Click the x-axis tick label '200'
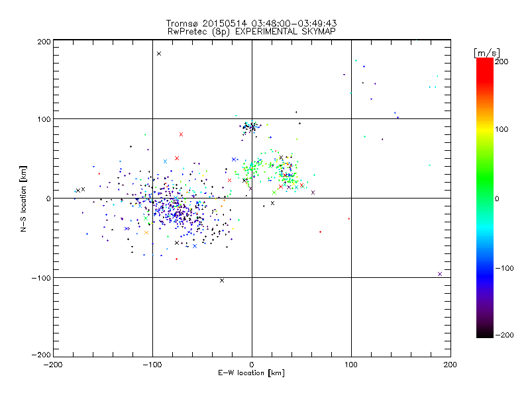 (450, 365)
